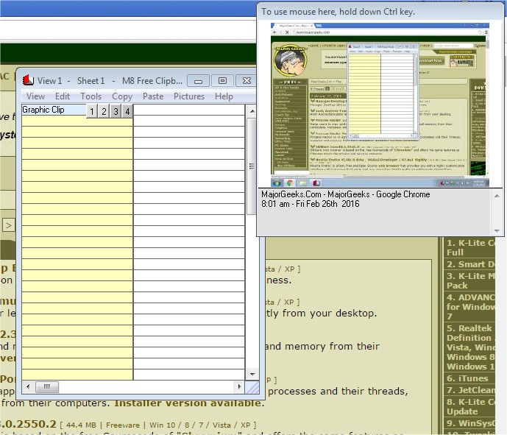Click the preview caption scroll down arrow
Viewport: 507px width, 435px height.
[497, 230]
